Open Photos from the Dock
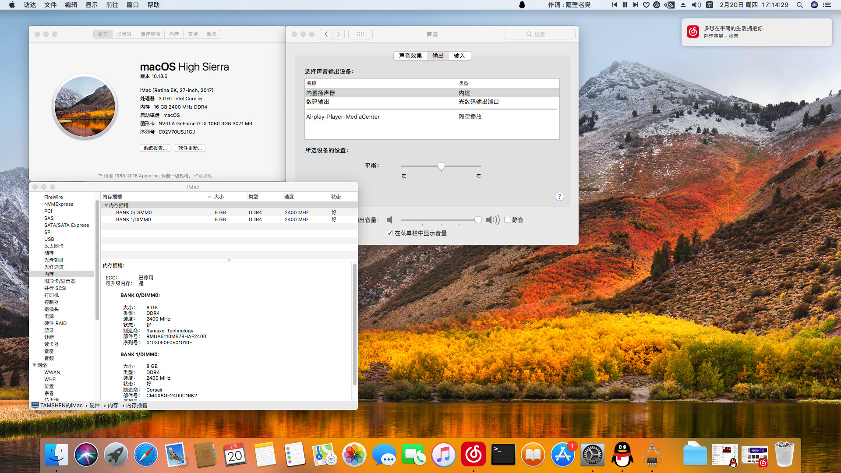 pyautogui.click(x=354, y=455)
